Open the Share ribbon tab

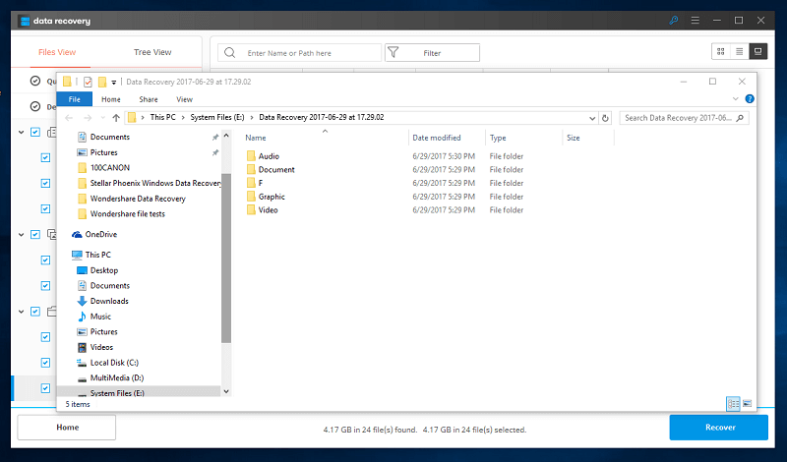click(149, 99)
